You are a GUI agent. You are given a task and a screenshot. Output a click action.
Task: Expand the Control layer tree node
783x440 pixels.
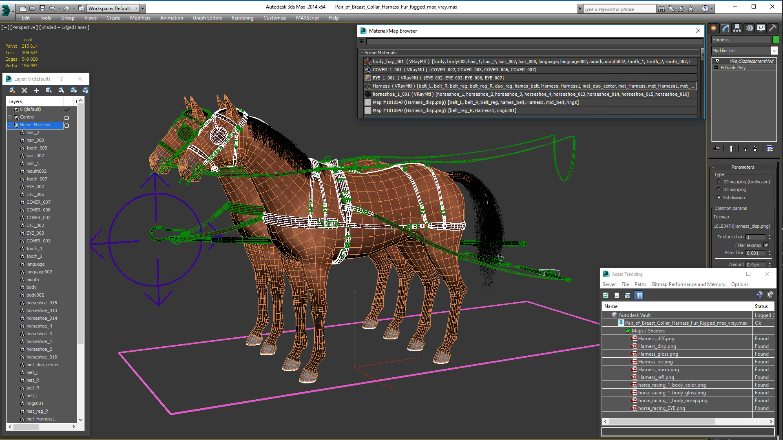click(10, 117)
